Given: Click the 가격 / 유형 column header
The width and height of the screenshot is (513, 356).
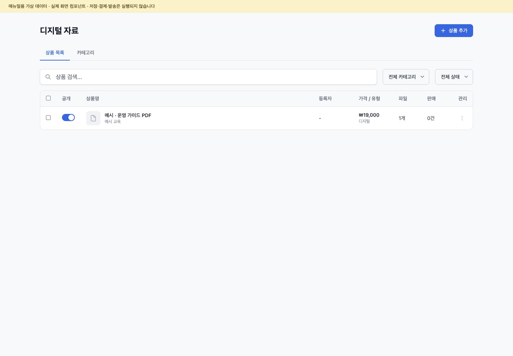Looking at the screenshot, I should click(369, 99).
